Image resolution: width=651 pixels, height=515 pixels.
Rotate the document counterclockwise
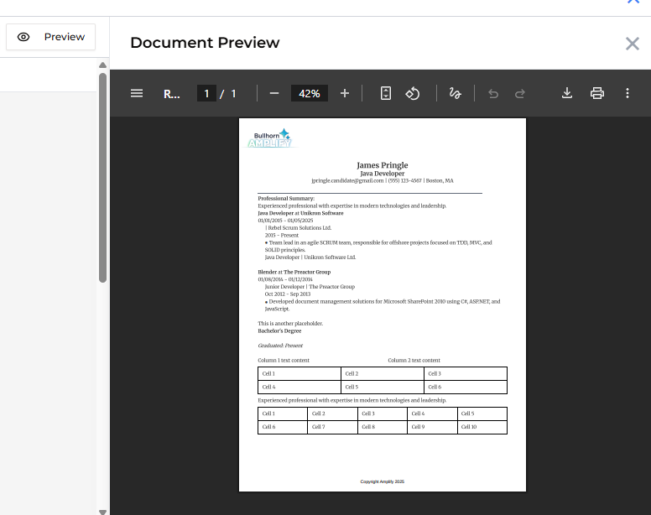(x=413, y=93)
